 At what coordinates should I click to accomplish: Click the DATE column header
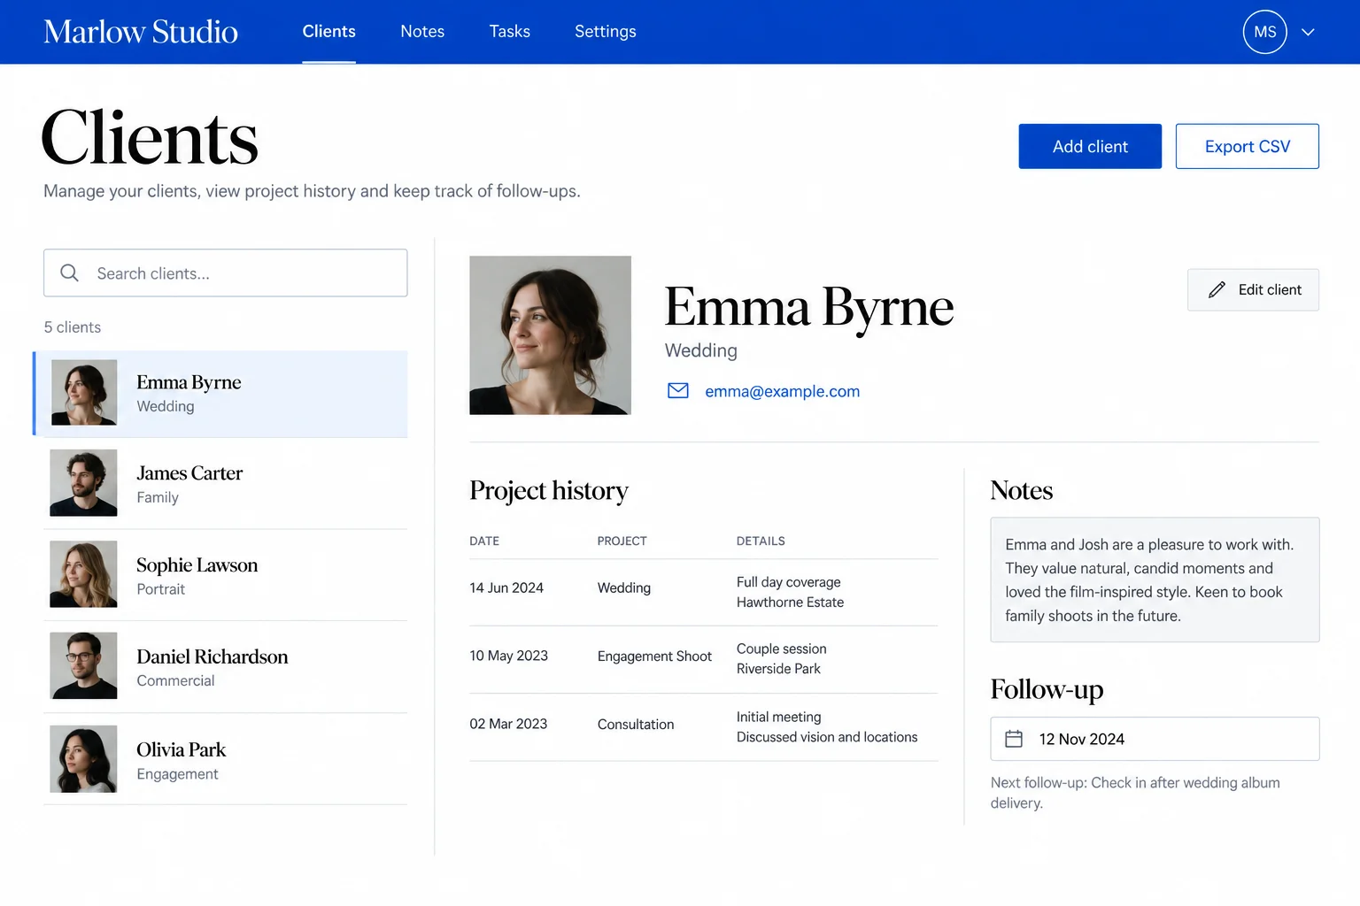click(484, 541)
